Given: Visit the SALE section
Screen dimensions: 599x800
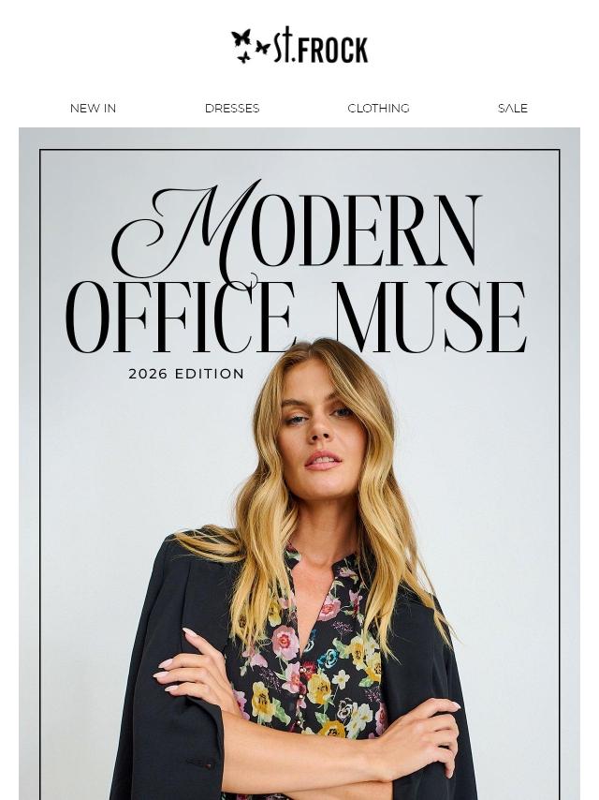Looking at the screenshot, I should pyautogui.click(x=512, y=108).
